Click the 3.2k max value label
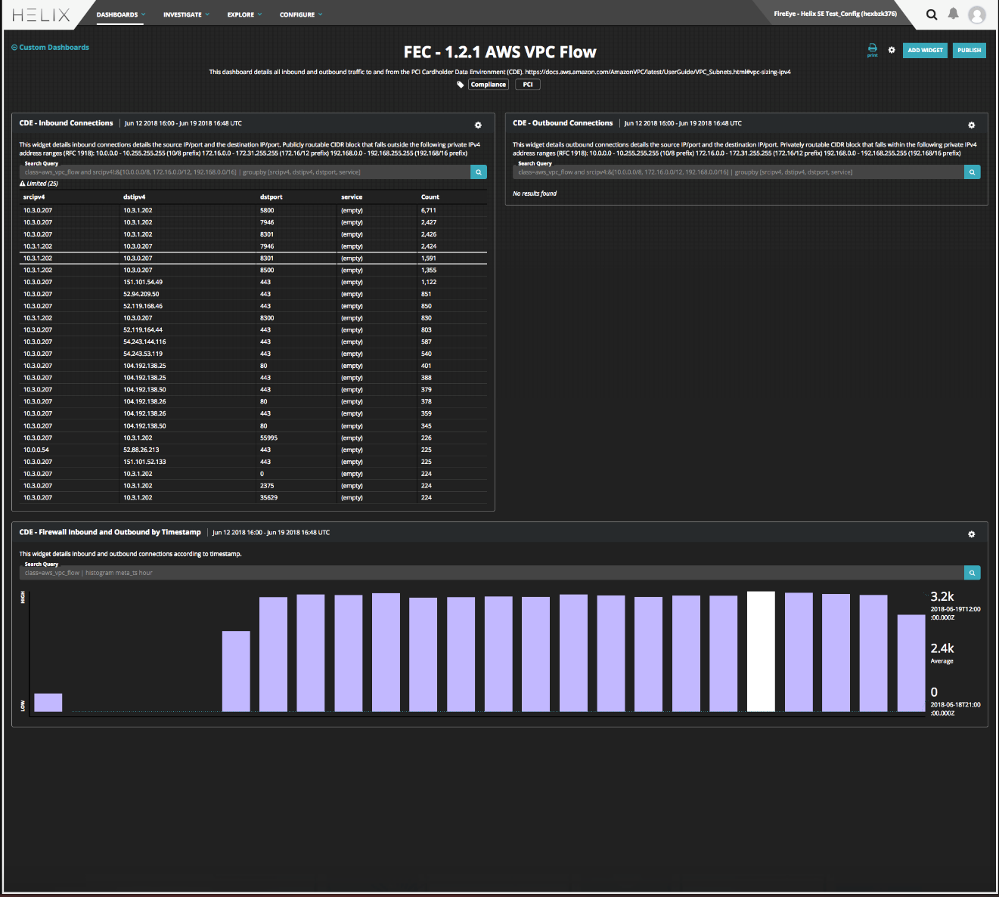Image resolution: width=999 pixels, height=897 pixels. [x=942, y=596]
